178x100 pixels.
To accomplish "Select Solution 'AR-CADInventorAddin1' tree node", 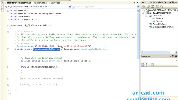I will [x=162, y=10].
